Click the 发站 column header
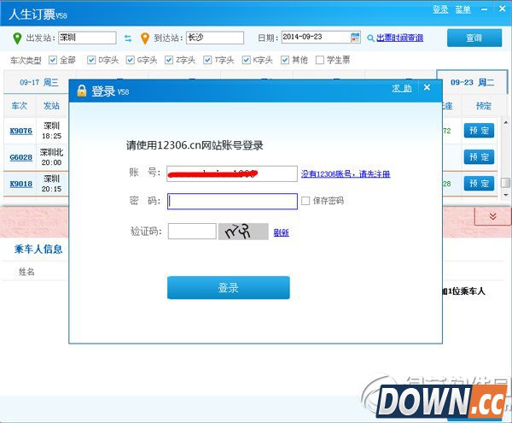 pos(51,106)
